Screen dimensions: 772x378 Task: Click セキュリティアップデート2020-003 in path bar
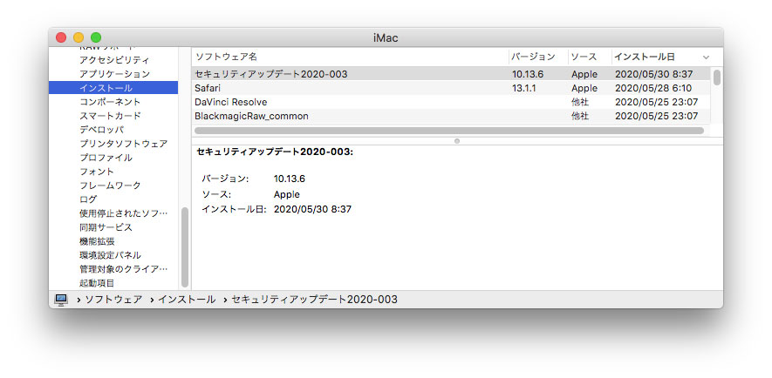coord(314,300)
